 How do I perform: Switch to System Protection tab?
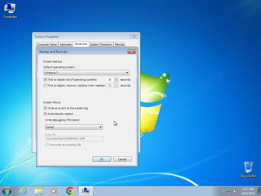101,44
